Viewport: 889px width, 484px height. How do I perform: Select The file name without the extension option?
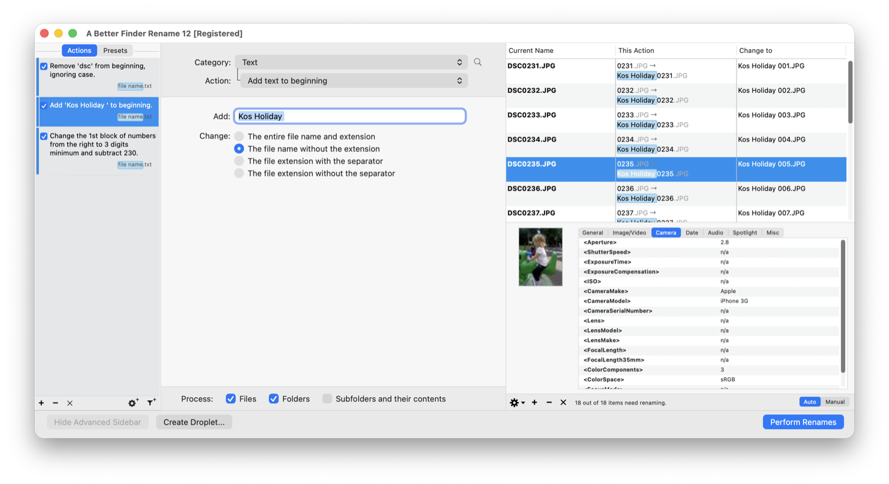pos(239,149)
